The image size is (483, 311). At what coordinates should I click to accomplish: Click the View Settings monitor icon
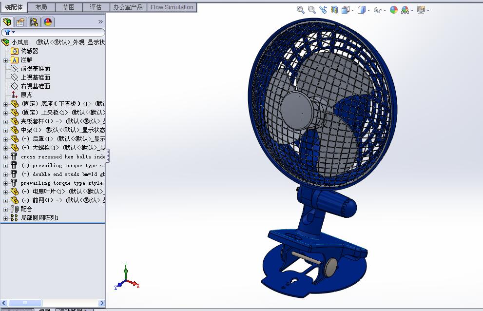(421, 10)
